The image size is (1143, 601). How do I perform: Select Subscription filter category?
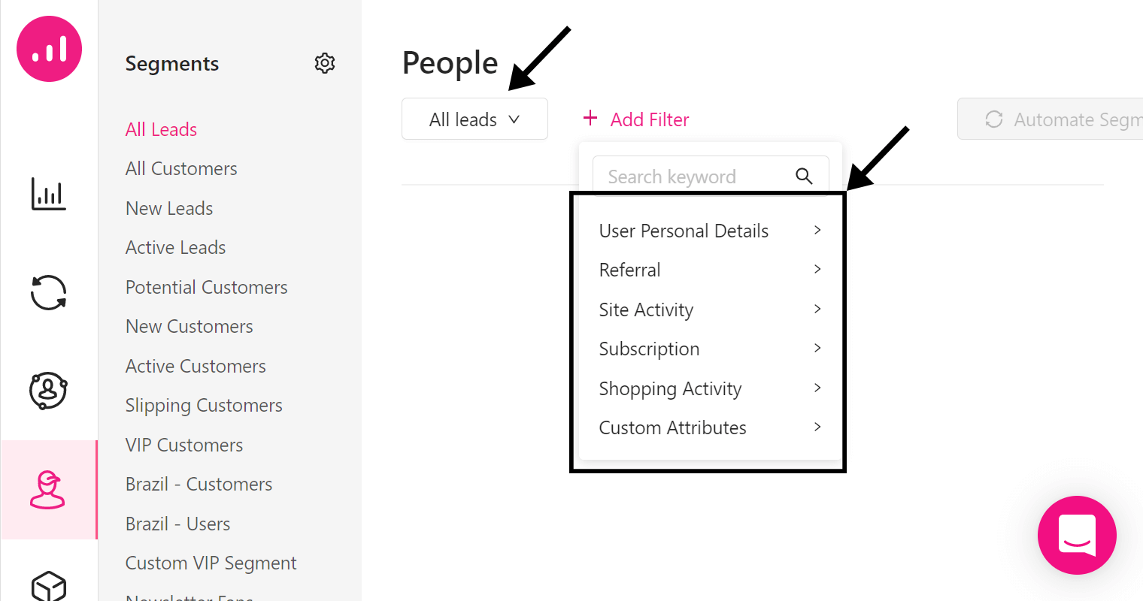[710, 349]
